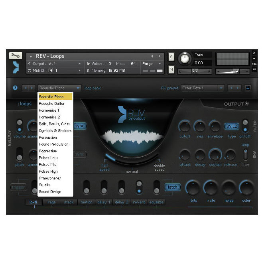This screenshot has height=264, width=264.
Task: Click the speed arc at half speed
Action: [110, 158]
